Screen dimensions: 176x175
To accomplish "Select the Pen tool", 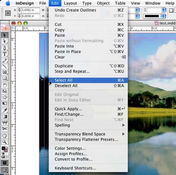I will 5,48.
